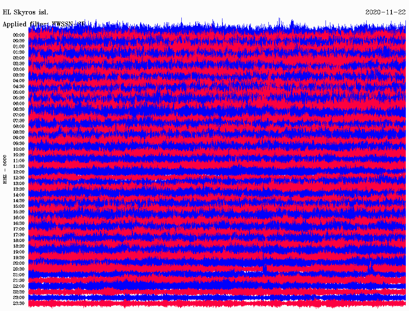Select the 08:00 time label
This screenshot has height=311, width=409.
19,126
